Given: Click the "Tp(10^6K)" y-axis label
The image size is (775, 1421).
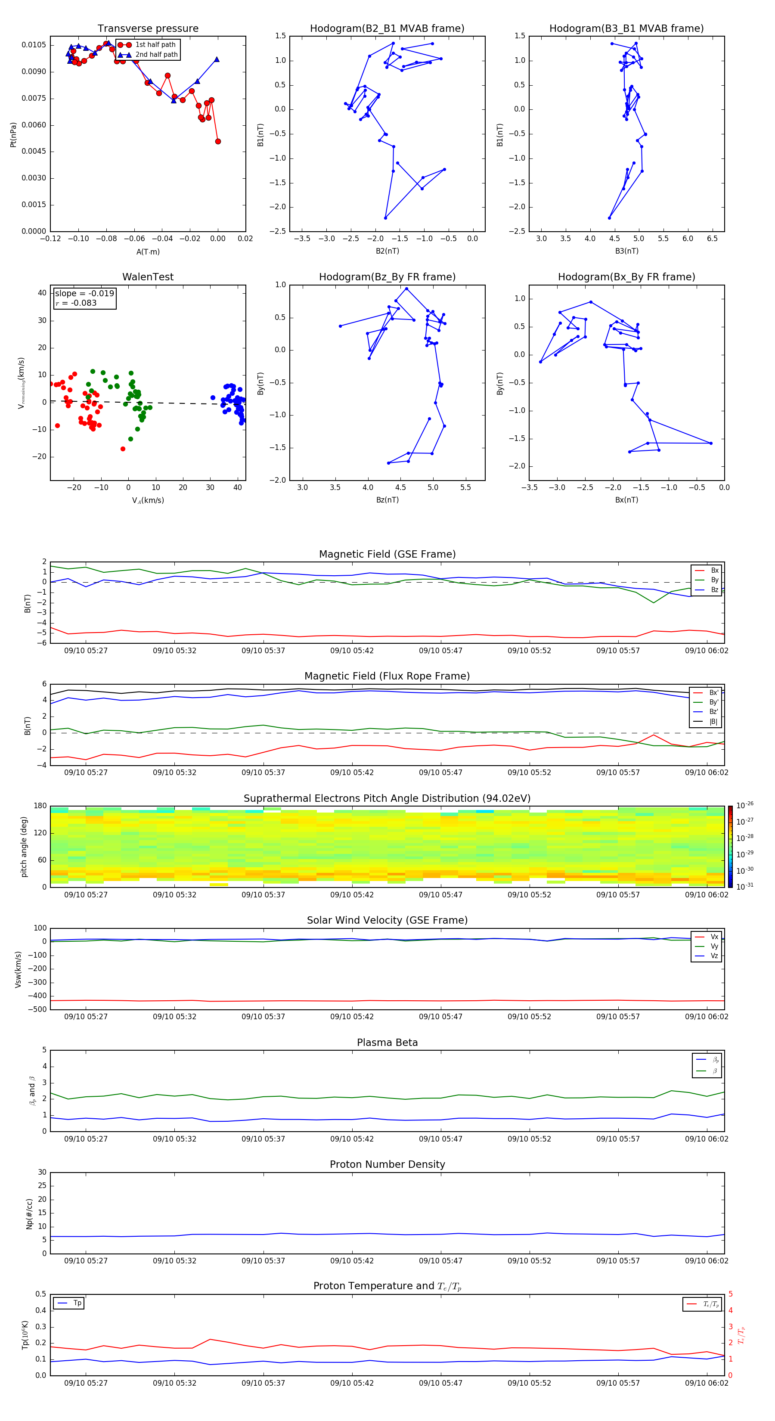Looking at the screenshot, I should pos(24,1335).
